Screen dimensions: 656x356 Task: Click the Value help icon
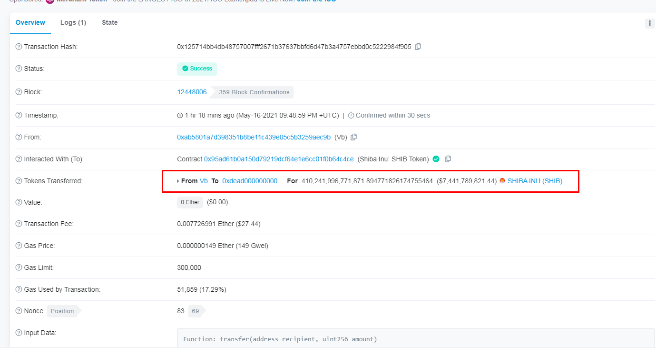[19, 202]
